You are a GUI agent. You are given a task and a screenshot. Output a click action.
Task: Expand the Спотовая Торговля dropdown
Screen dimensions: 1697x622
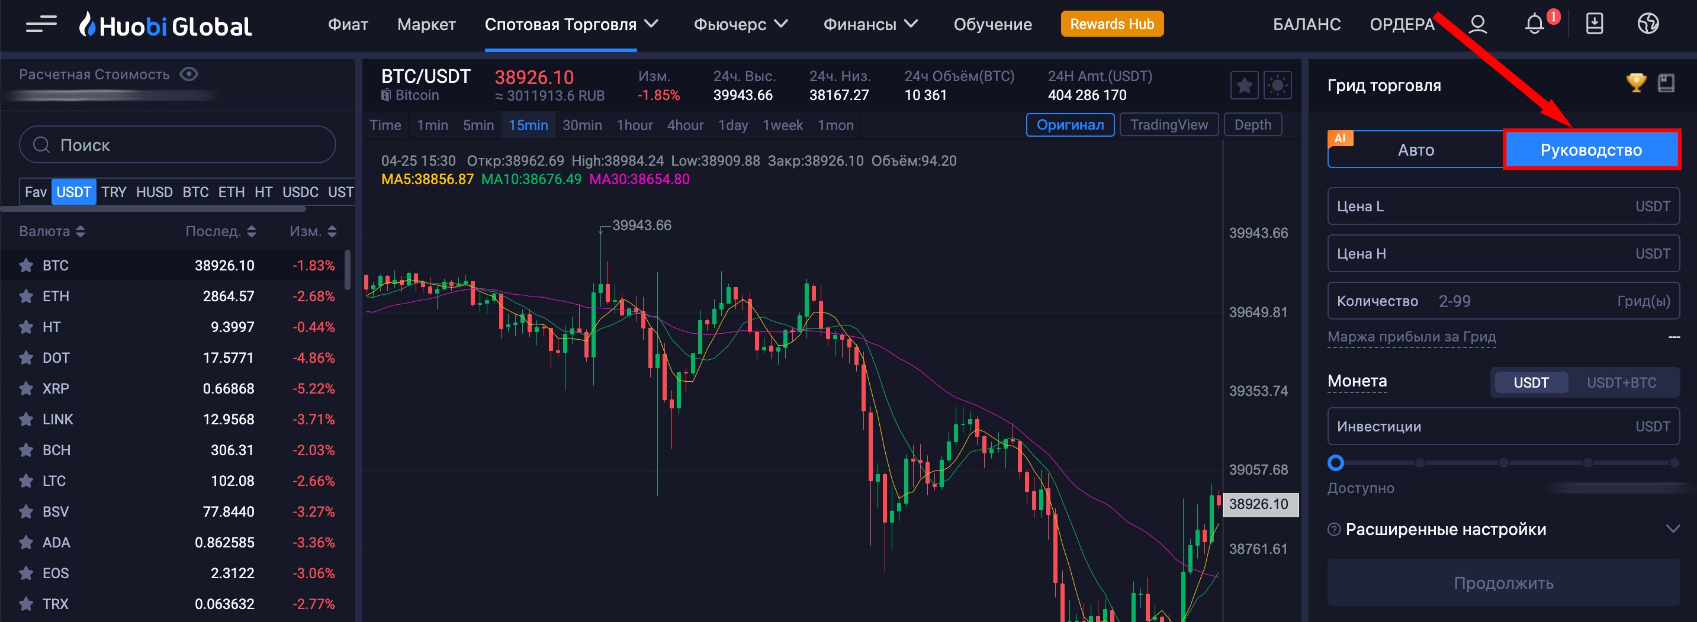click(571, 25)
